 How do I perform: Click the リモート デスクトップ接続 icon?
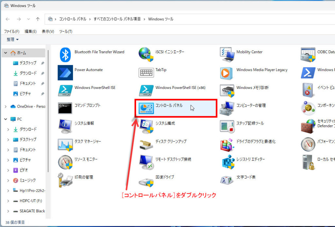(146, 162)
